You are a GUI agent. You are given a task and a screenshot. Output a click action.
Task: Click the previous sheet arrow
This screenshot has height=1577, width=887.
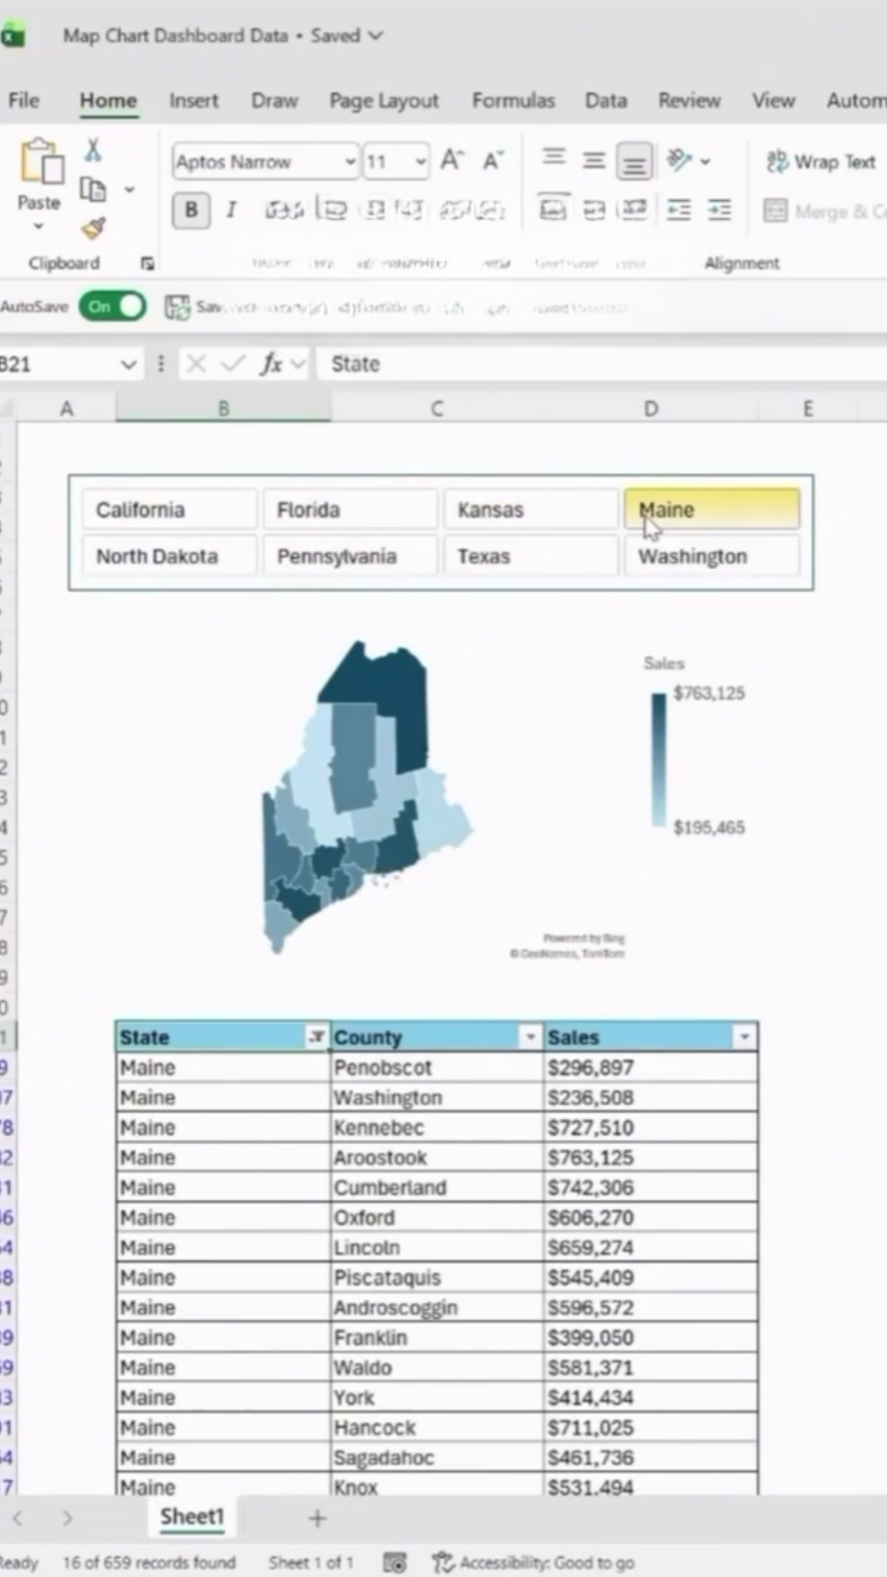(x=18, y=1519)
